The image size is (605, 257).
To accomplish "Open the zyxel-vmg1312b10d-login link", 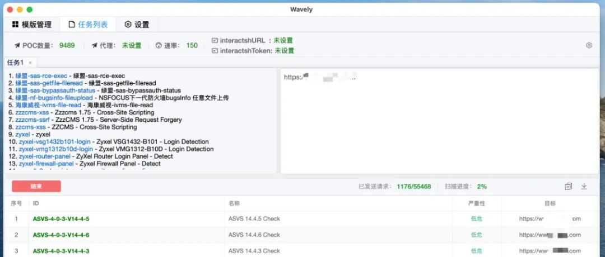I will 56,149.
